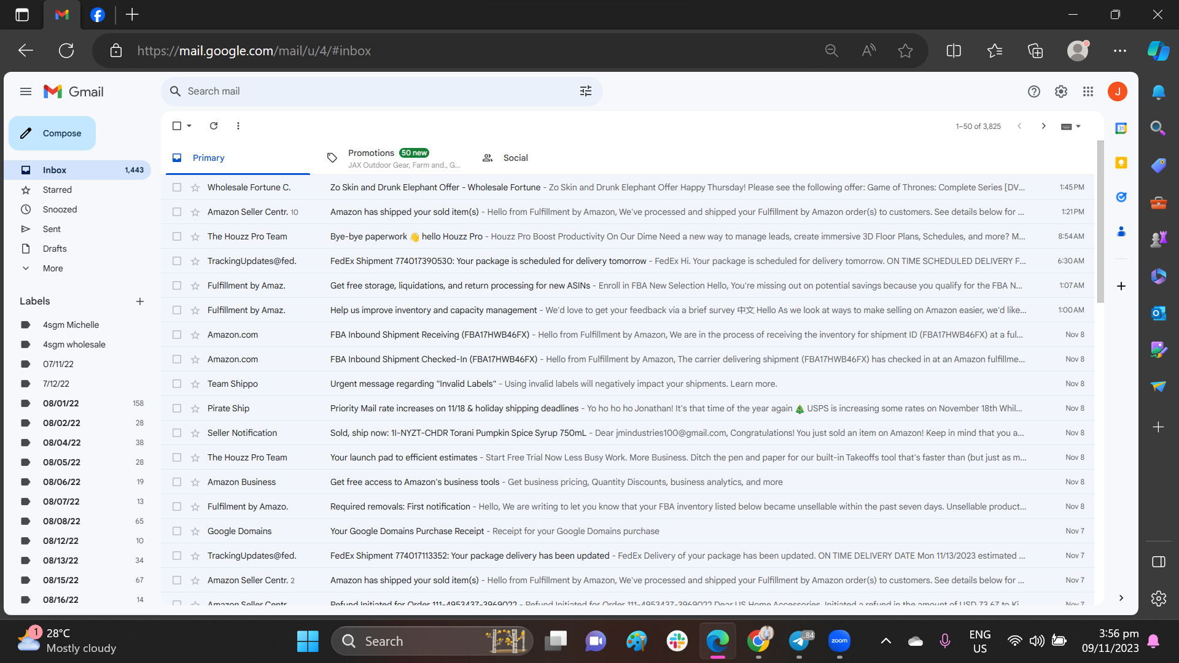Open weather widget Mostly cloudy
Viewport: 1179px width, 663px height.
click(x=66, y=640)
